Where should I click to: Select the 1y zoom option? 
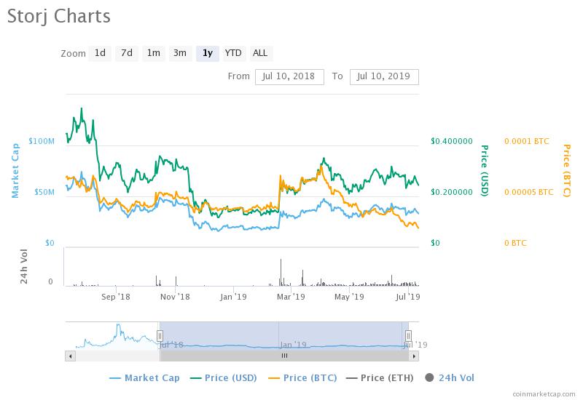point(208,53)
